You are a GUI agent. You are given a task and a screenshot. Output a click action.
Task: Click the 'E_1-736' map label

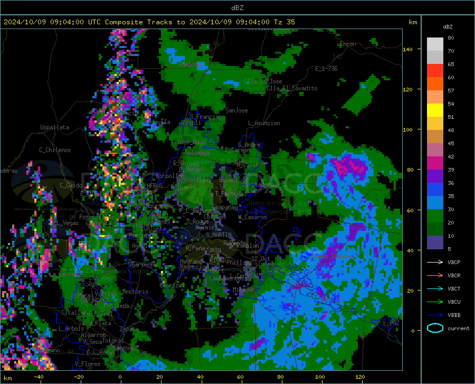(326, 69)
